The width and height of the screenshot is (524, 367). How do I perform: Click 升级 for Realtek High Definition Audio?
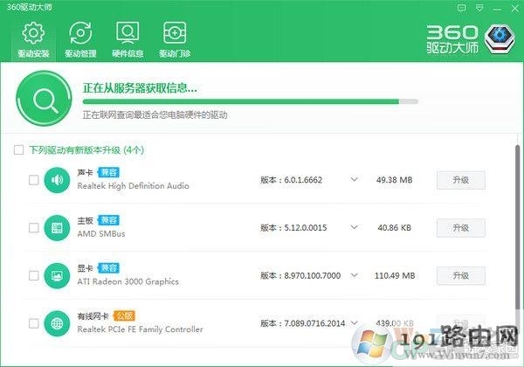tap(461, 180)
